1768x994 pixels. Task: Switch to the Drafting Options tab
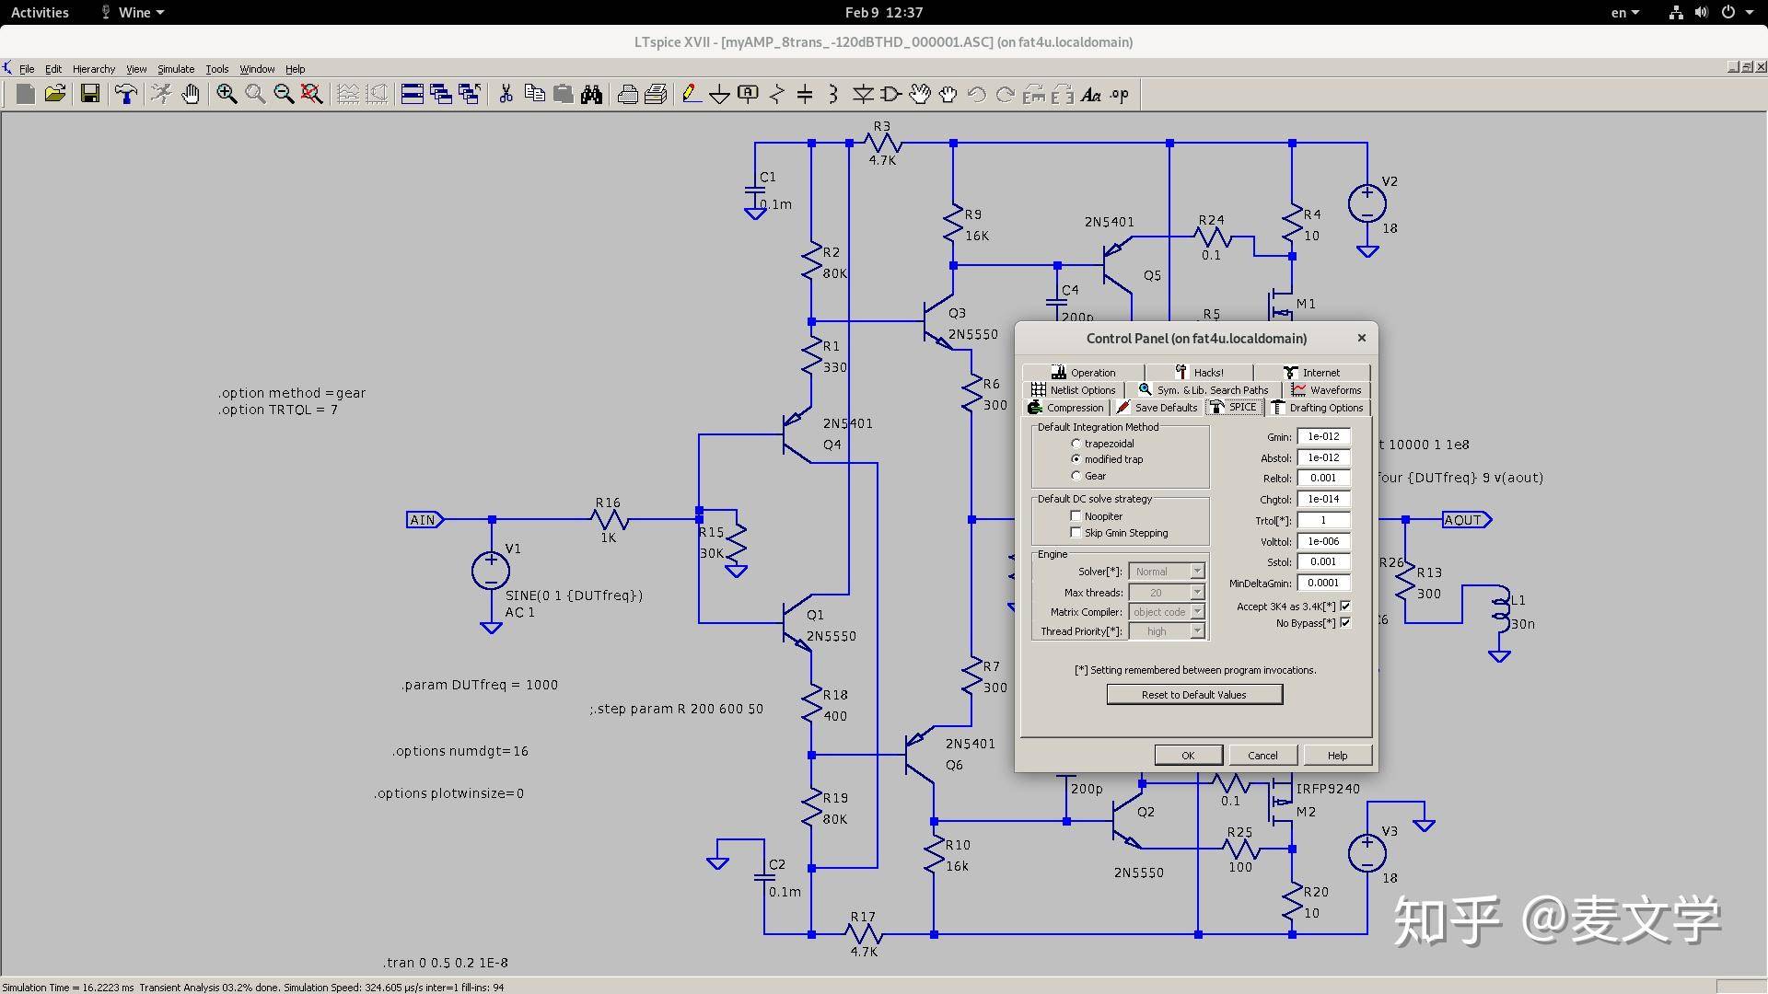(1318, 408)
